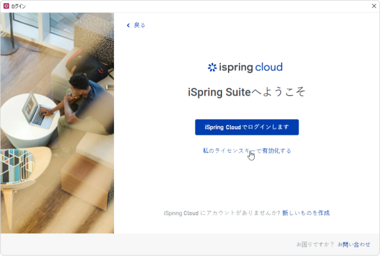Click the ispring snowflake logo icon

tap(212, 67)
